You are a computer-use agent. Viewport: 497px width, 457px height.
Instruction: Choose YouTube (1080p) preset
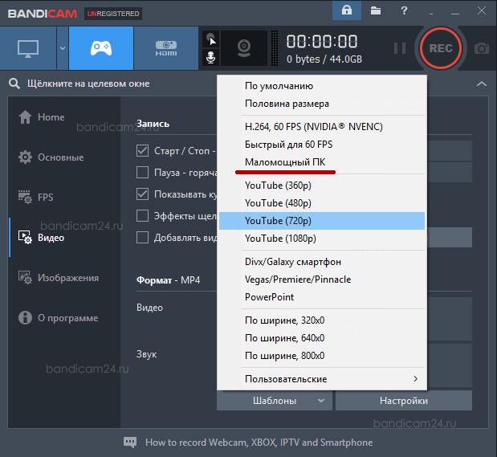point(322,239)
